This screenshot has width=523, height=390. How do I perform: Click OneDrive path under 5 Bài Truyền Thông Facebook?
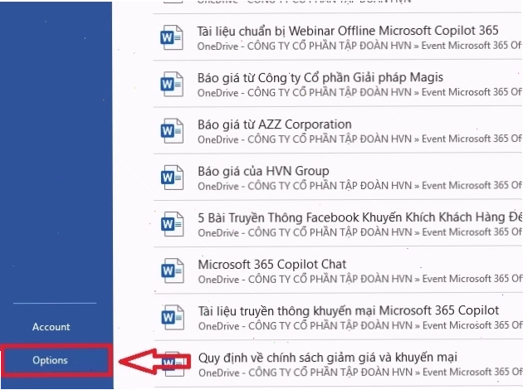click(360, 232)
